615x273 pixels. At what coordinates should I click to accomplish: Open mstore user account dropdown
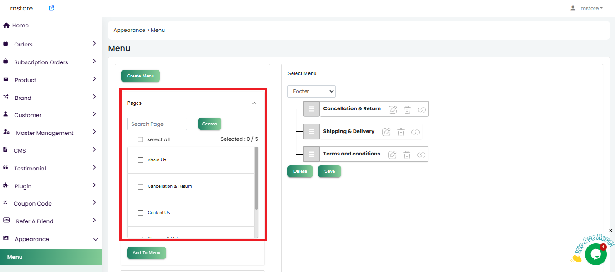point(587,8)
